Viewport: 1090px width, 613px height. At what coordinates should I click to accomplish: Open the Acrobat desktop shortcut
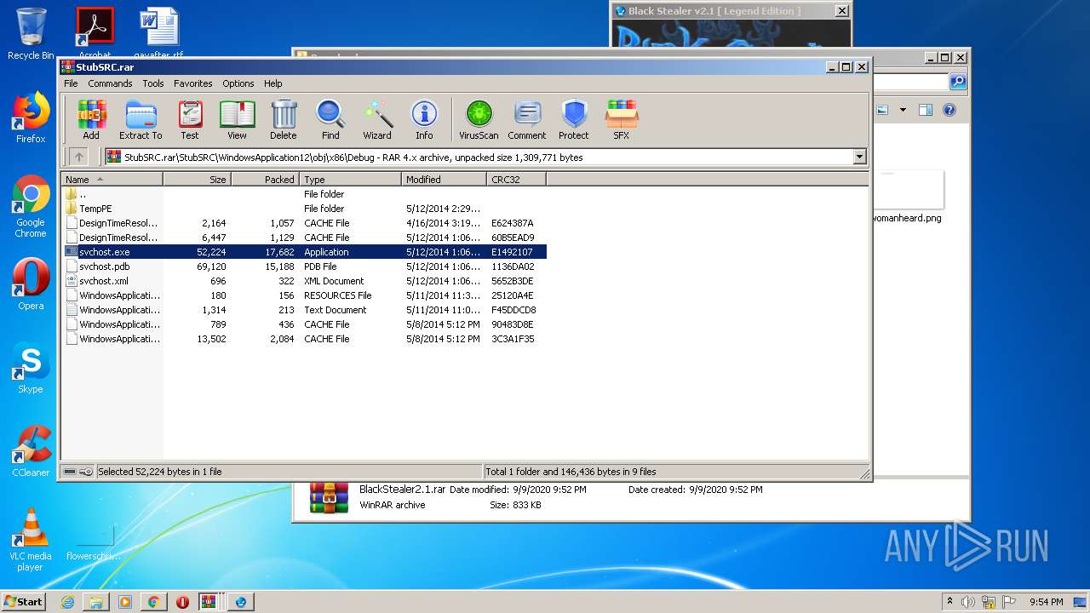[x=95, y=32]
